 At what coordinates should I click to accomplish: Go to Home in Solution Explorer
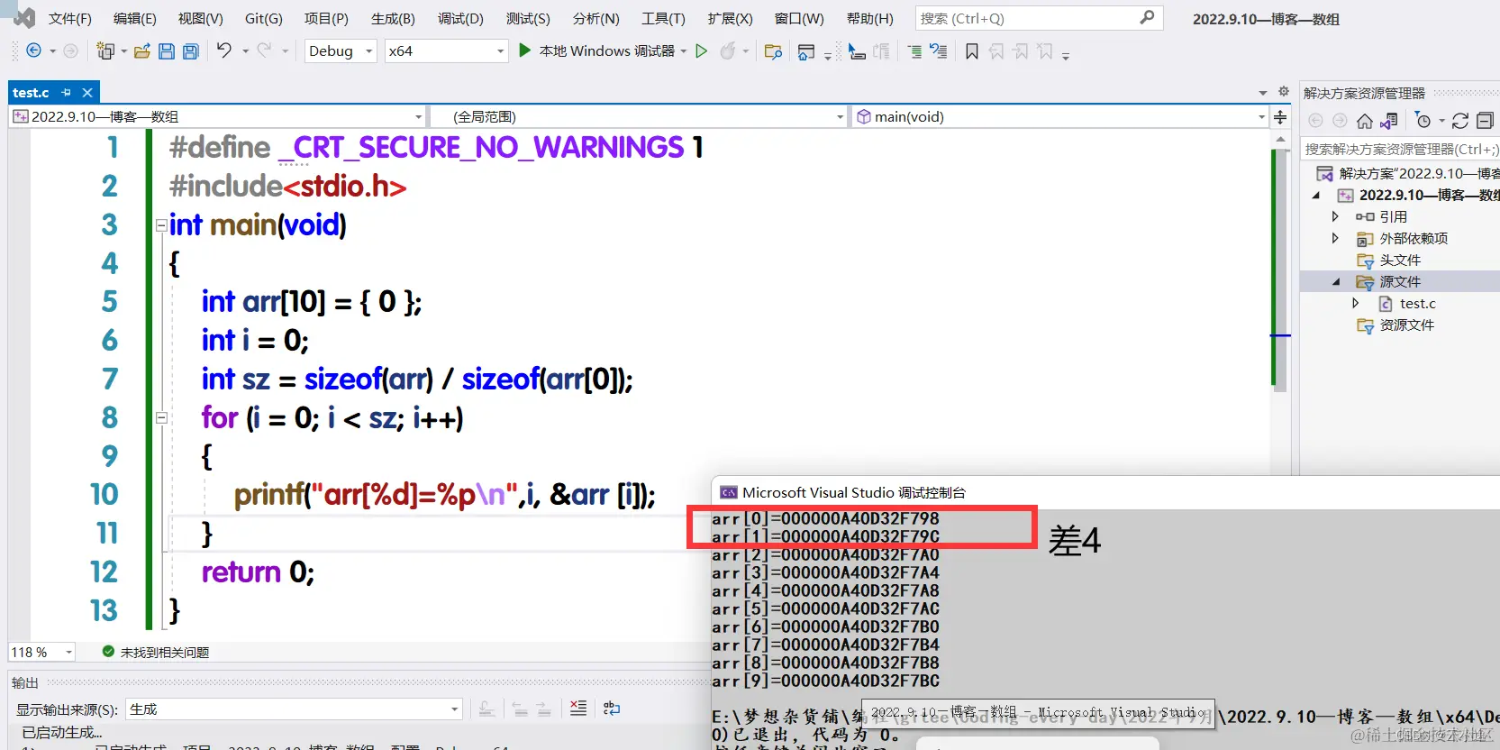pyautogui.click(x=1365, y=121)
